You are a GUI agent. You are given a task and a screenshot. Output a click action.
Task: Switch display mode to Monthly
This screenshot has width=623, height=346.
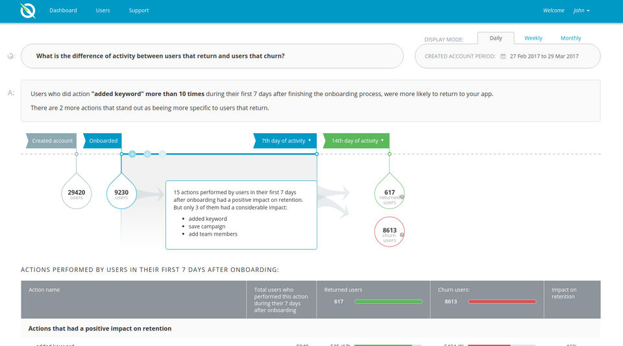tap(570, 38)
